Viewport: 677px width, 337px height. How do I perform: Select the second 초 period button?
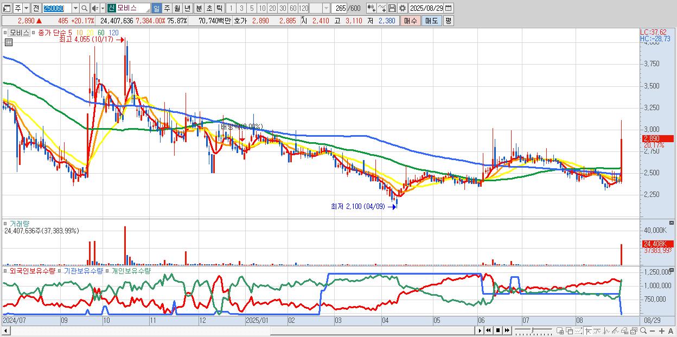(x=209, y=8)
